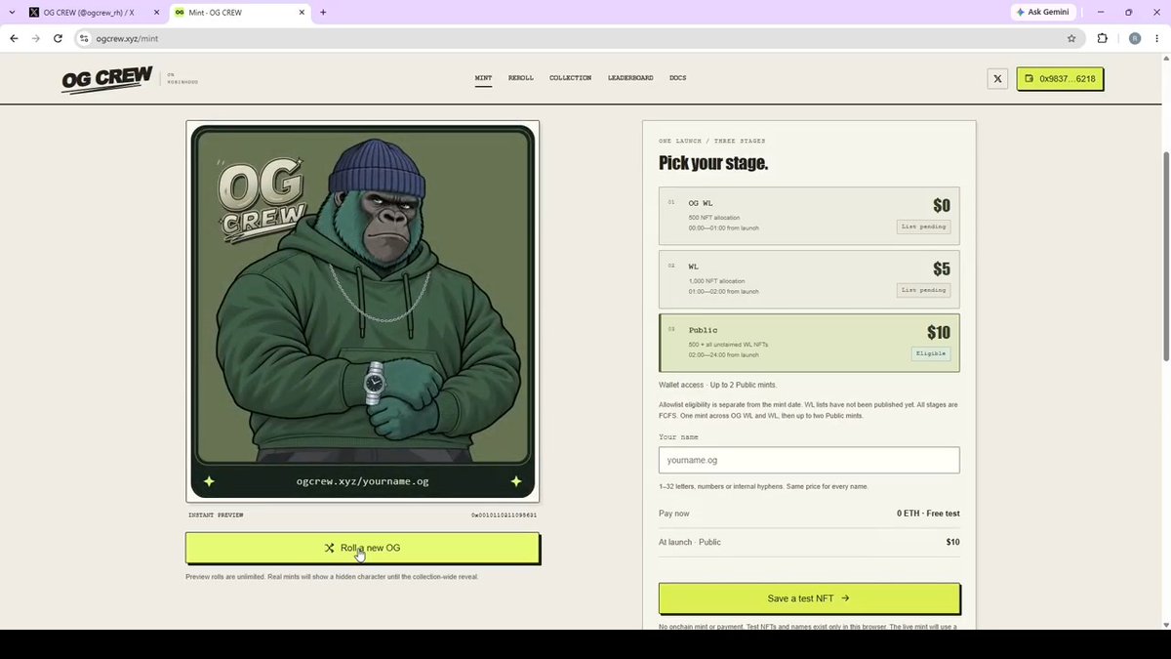Open the X social link icon in header
Image resolution: width=1171 pixels, height=659 pixels.
pos(997,78)
